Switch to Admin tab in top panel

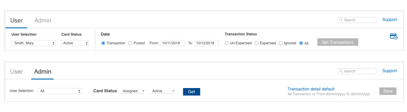point(43,20)
